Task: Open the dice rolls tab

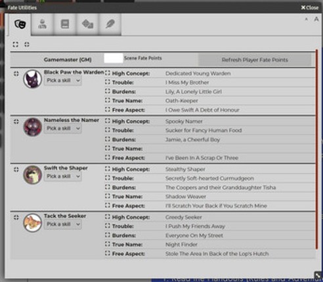Action: (87, 24)
